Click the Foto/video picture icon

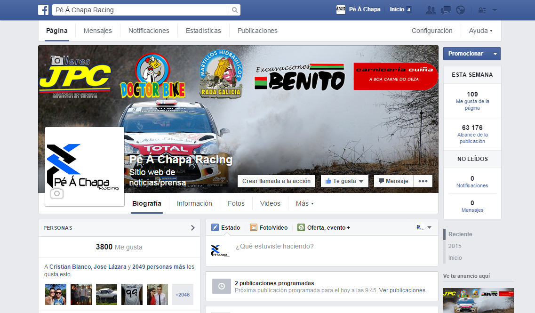(254, 227)
